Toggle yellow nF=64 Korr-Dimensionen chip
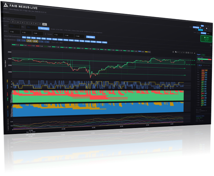Image resolution: width=214 pixels, height=176 pixels. coord(35,41)
